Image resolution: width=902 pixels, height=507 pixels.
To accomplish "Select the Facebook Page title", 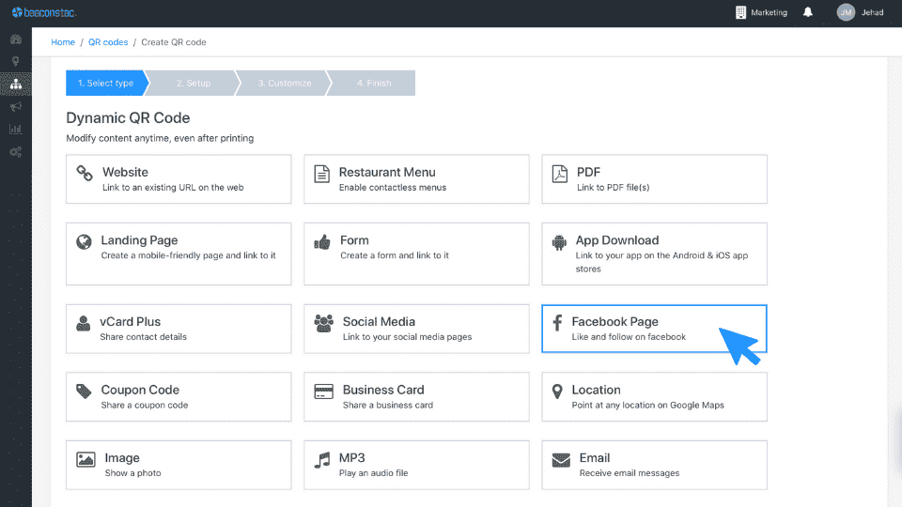I will pyautogui.click(x=614, y=321).
